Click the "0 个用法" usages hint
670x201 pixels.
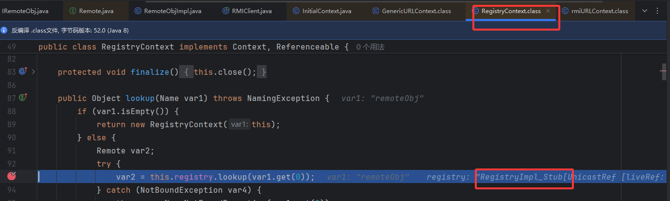coord(370,47)
